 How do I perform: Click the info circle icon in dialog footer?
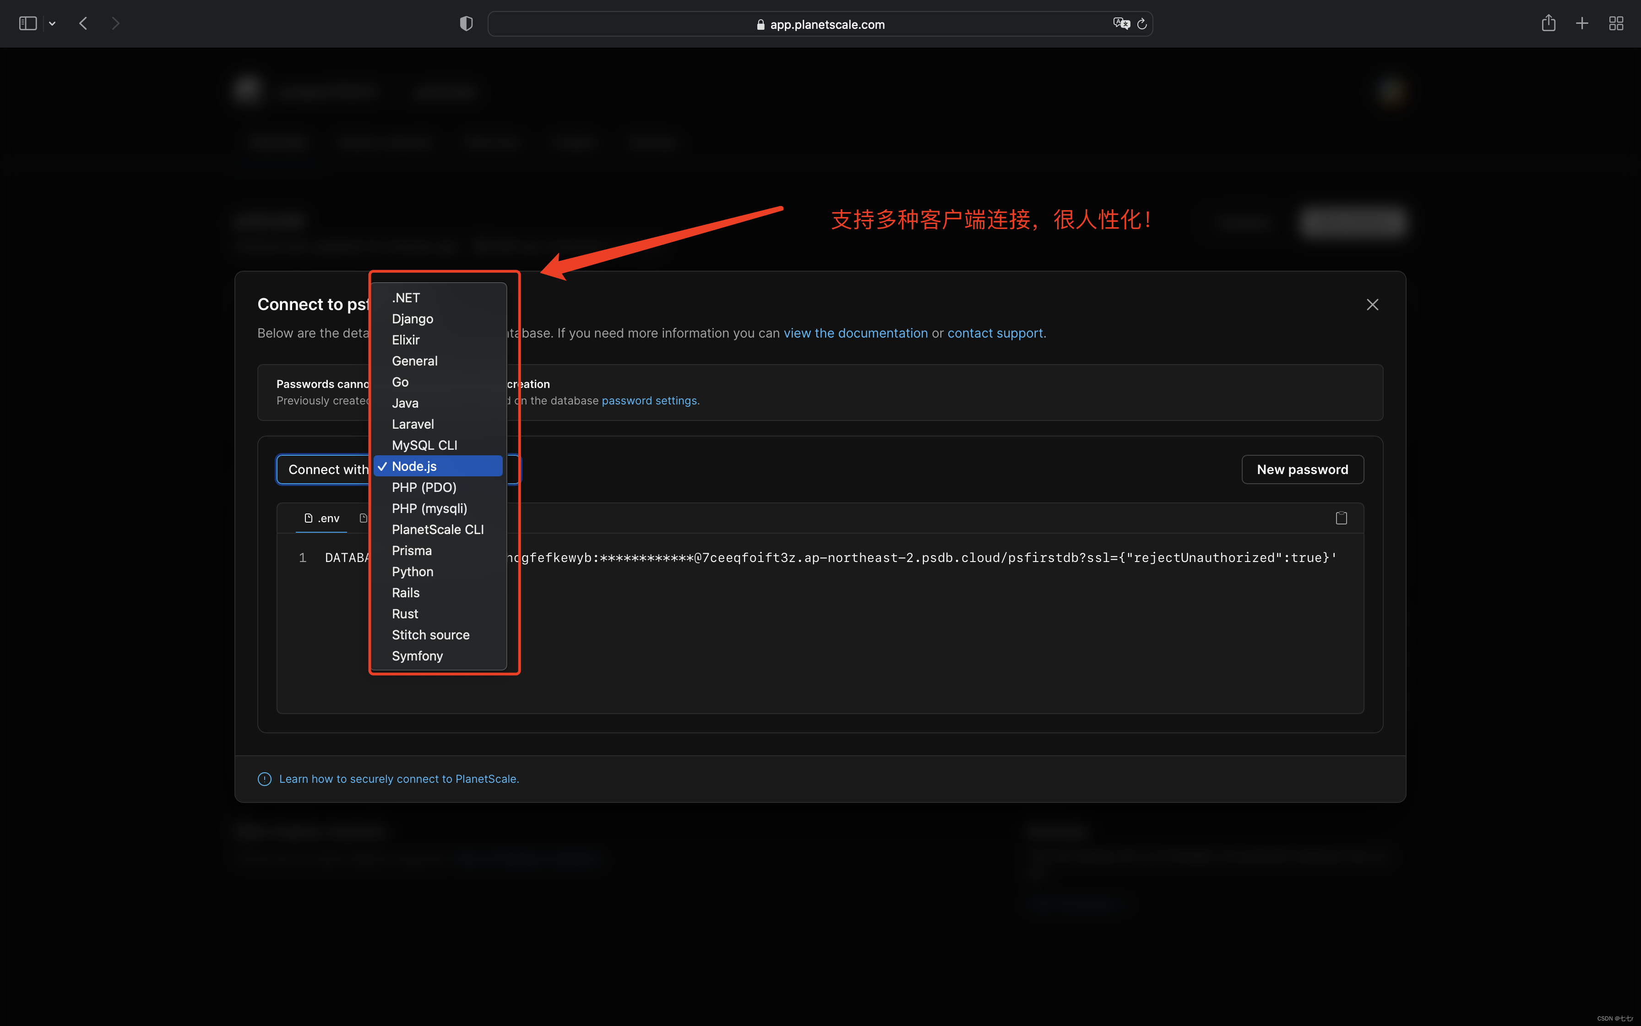[265, 779]
